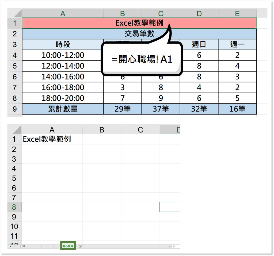Click the previous sheet navigation arrow

(x=11, y=246)
